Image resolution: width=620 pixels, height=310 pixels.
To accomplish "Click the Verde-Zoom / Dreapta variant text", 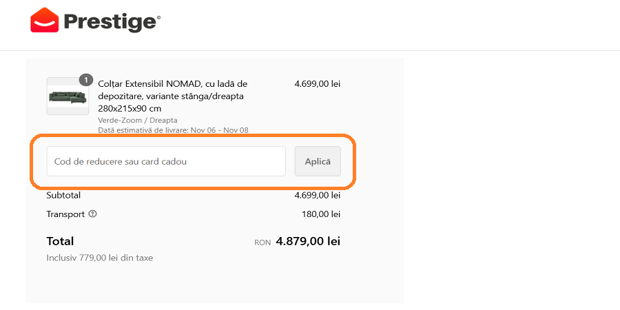I will pyautogui.click(x=138, y=120).
